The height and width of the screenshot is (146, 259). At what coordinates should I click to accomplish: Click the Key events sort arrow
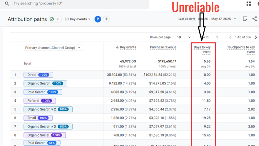(117, 47)
